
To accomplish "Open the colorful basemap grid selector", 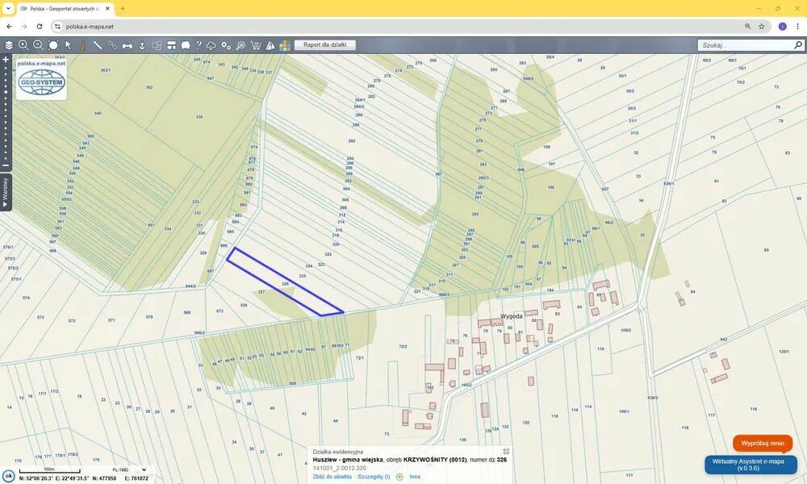I will (285, 45).
